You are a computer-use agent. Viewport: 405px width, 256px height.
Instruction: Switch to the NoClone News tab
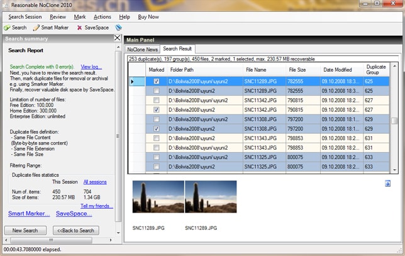pyautogui.click(x=142, y=49)
